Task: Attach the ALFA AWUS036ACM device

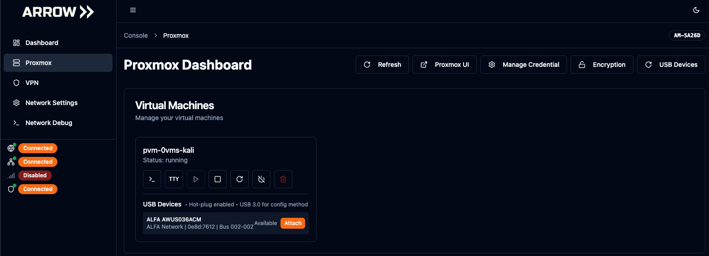Action: click(x=293, y=223)
